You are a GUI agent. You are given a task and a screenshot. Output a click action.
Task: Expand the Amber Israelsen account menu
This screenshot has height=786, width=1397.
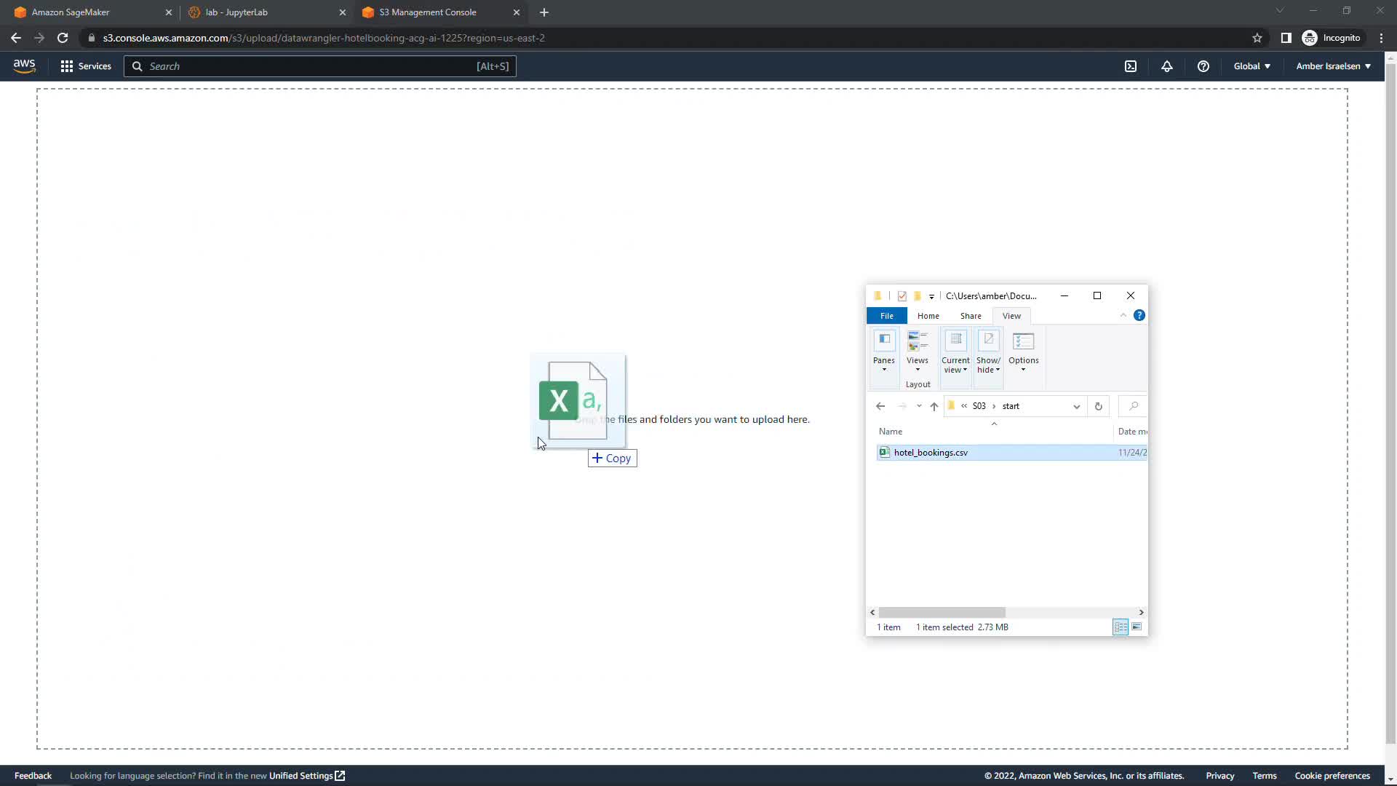tap(1333, 66)
